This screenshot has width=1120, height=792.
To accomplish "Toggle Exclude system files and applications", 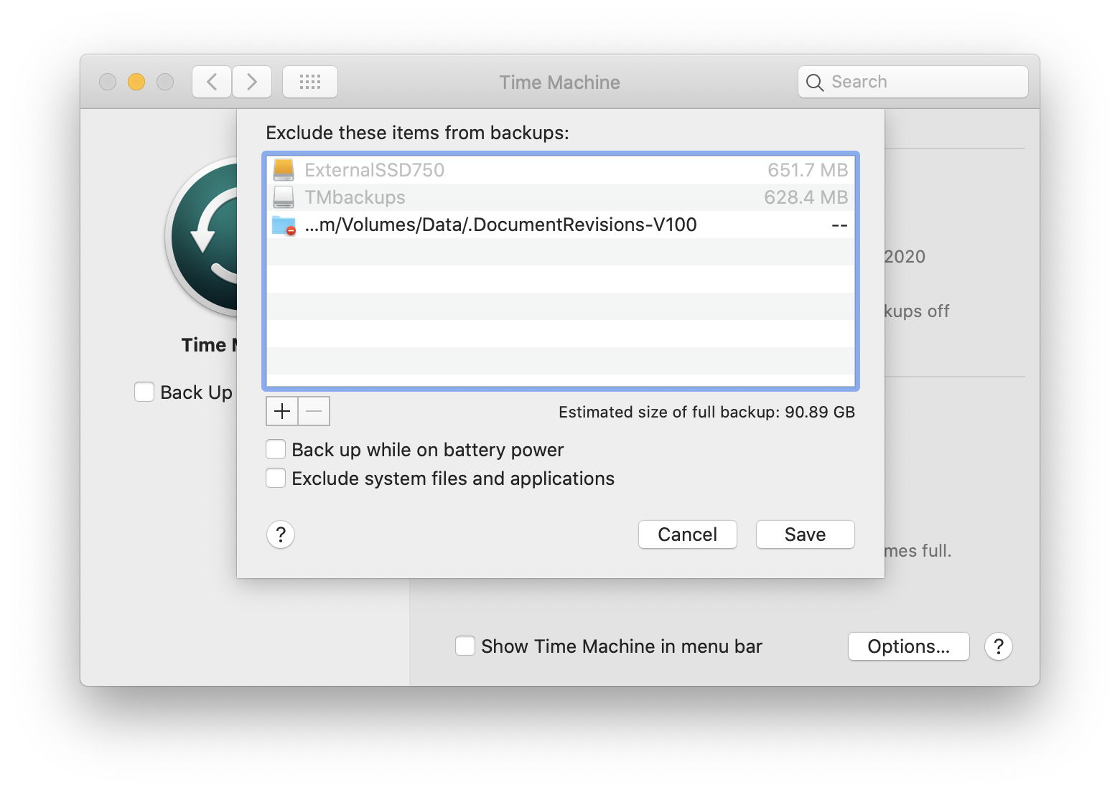I will [276, 478].
